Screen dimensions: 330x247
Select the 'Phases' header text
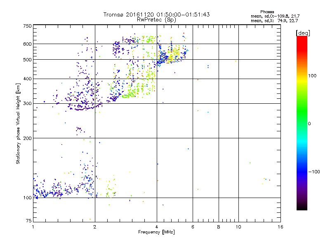267,12
